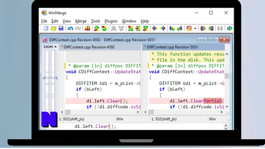Go to the last difference
This screenshot has width=265, height=149.
(145, 28)
